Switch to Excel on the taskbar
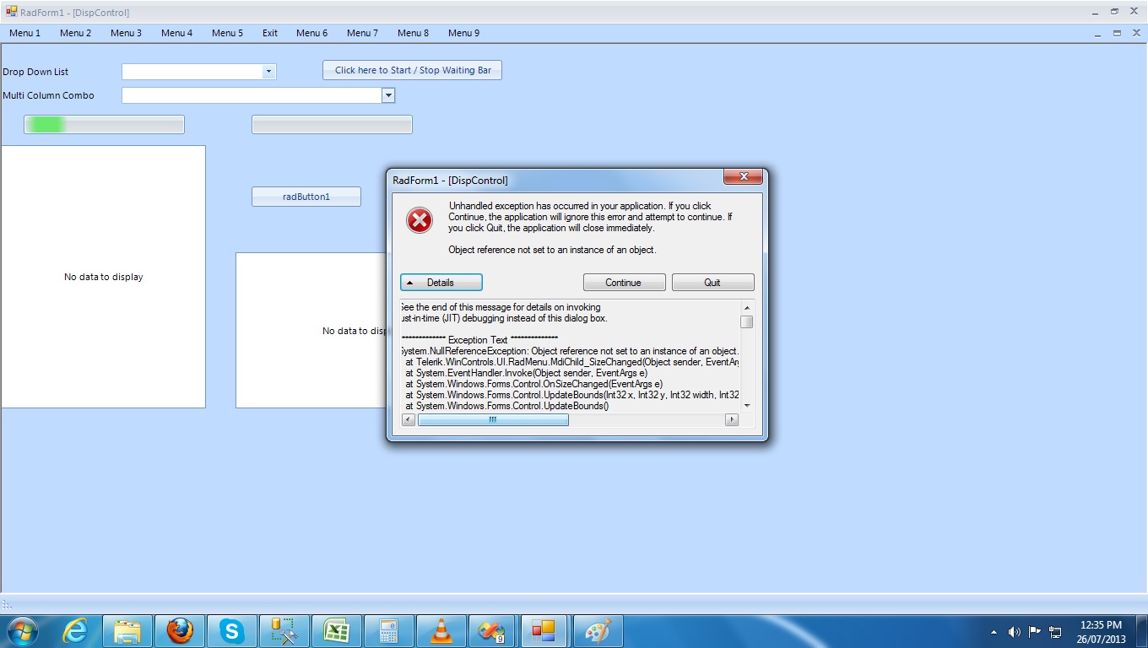Image resolution: width=1148 pixels, height=648 pixels. (x=336, y=631)
